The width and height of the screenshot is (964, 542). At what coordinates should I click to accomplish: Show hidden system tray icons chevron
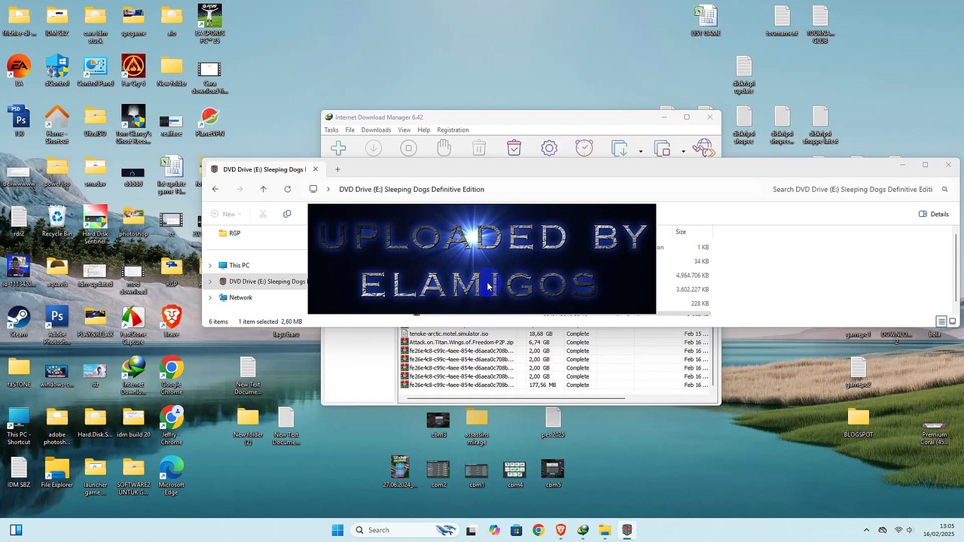pyautogui.click(x=866, y=530)
